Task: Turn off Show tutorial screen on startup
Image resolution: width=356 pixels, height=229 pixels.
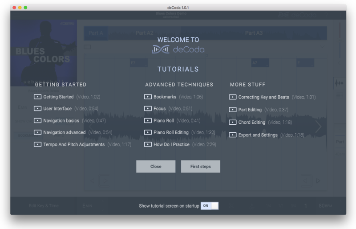Action: coord(209,206)
